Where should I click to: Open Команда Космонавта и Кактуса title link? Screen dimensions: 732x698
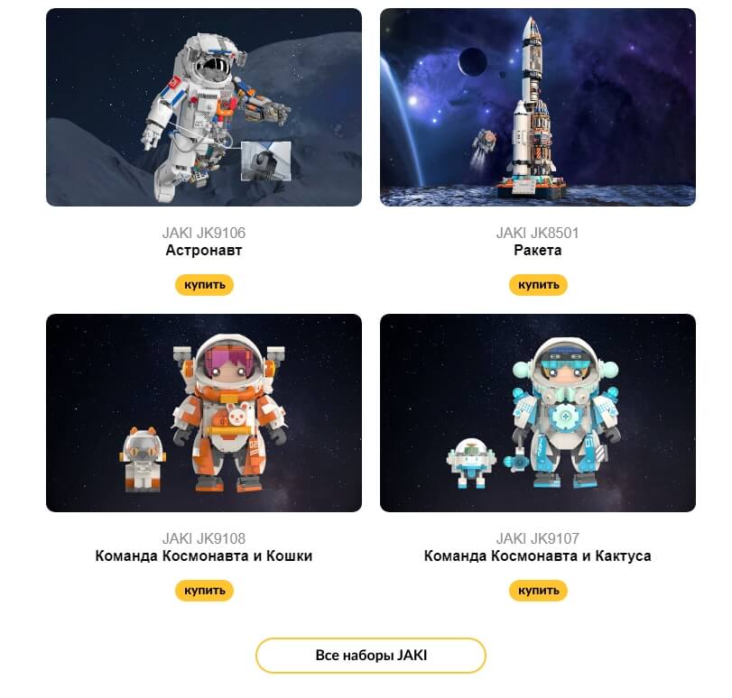538,556
